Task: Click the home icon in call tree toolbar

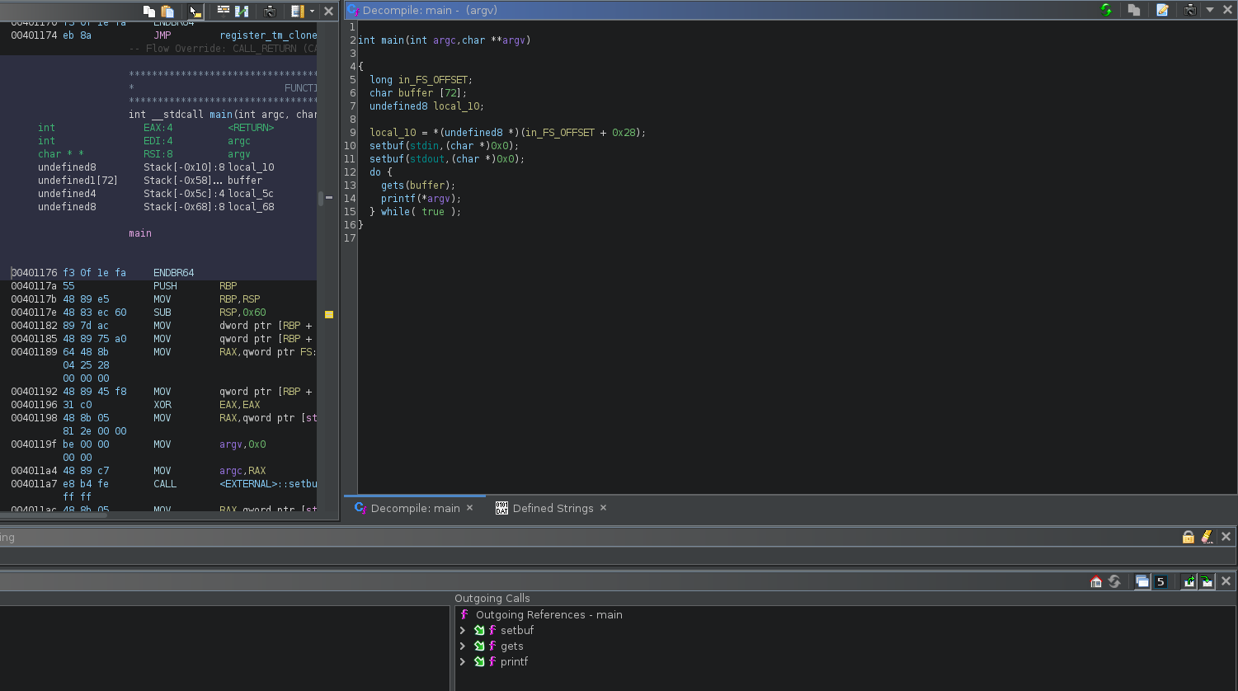Action: pyautogui.click(x=1096, y=581)
